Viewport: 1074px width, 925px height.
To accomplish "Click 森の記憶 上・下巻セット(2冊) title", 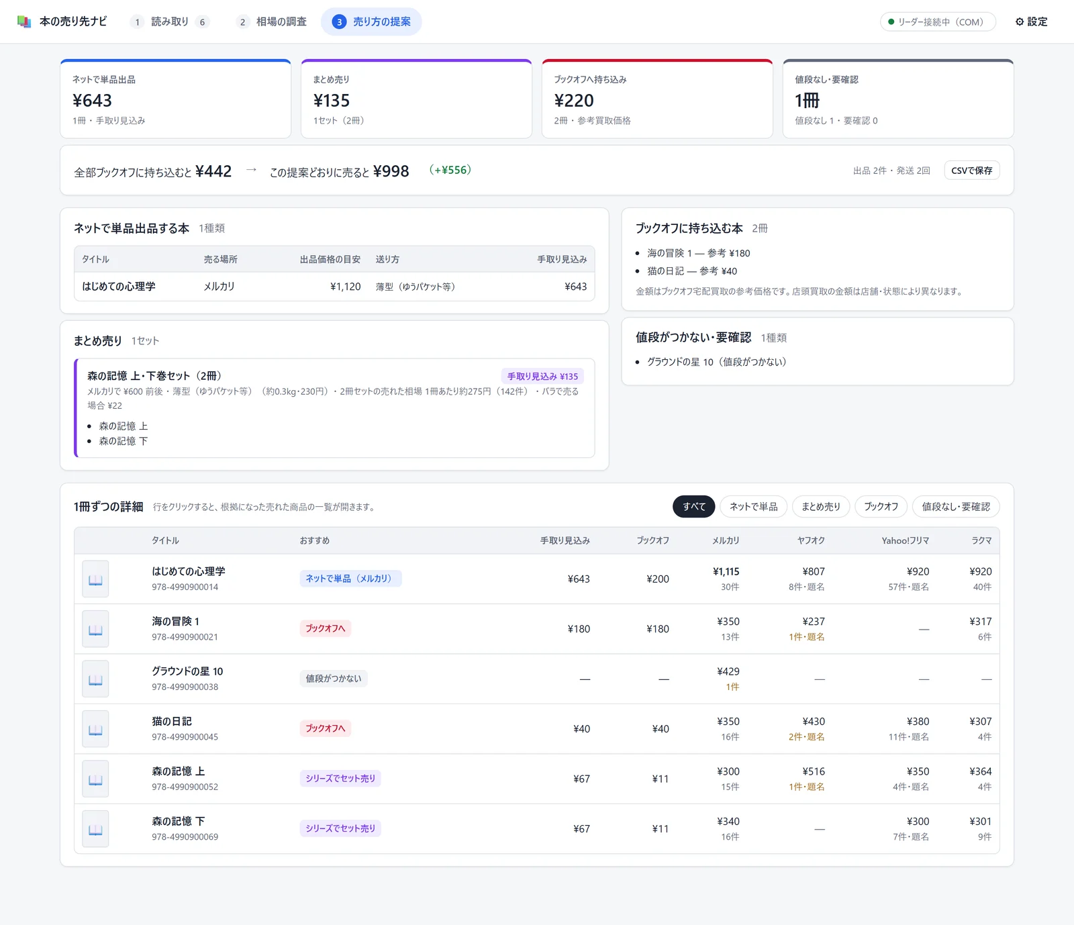I will 154,376.
